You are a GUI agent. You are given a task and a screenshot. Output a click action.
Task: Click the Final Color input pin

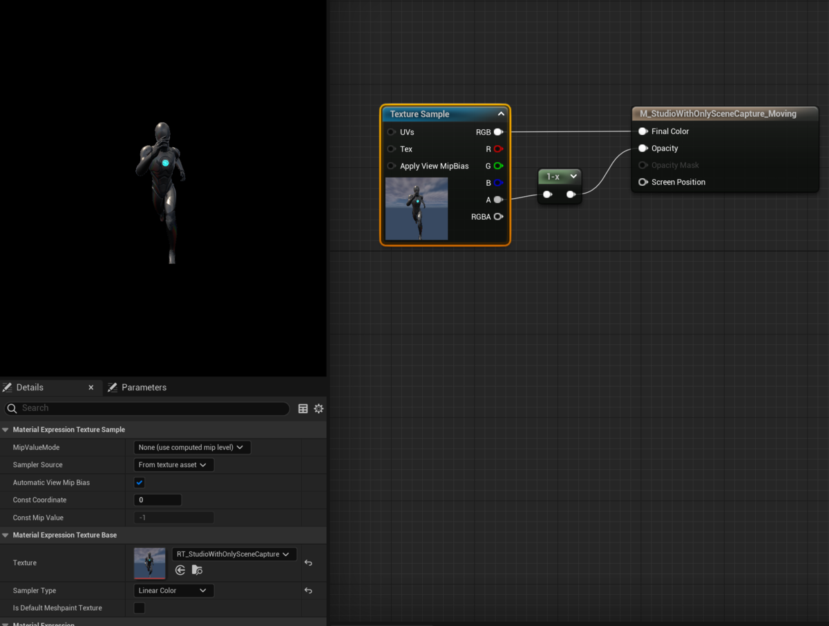[643, 131]
